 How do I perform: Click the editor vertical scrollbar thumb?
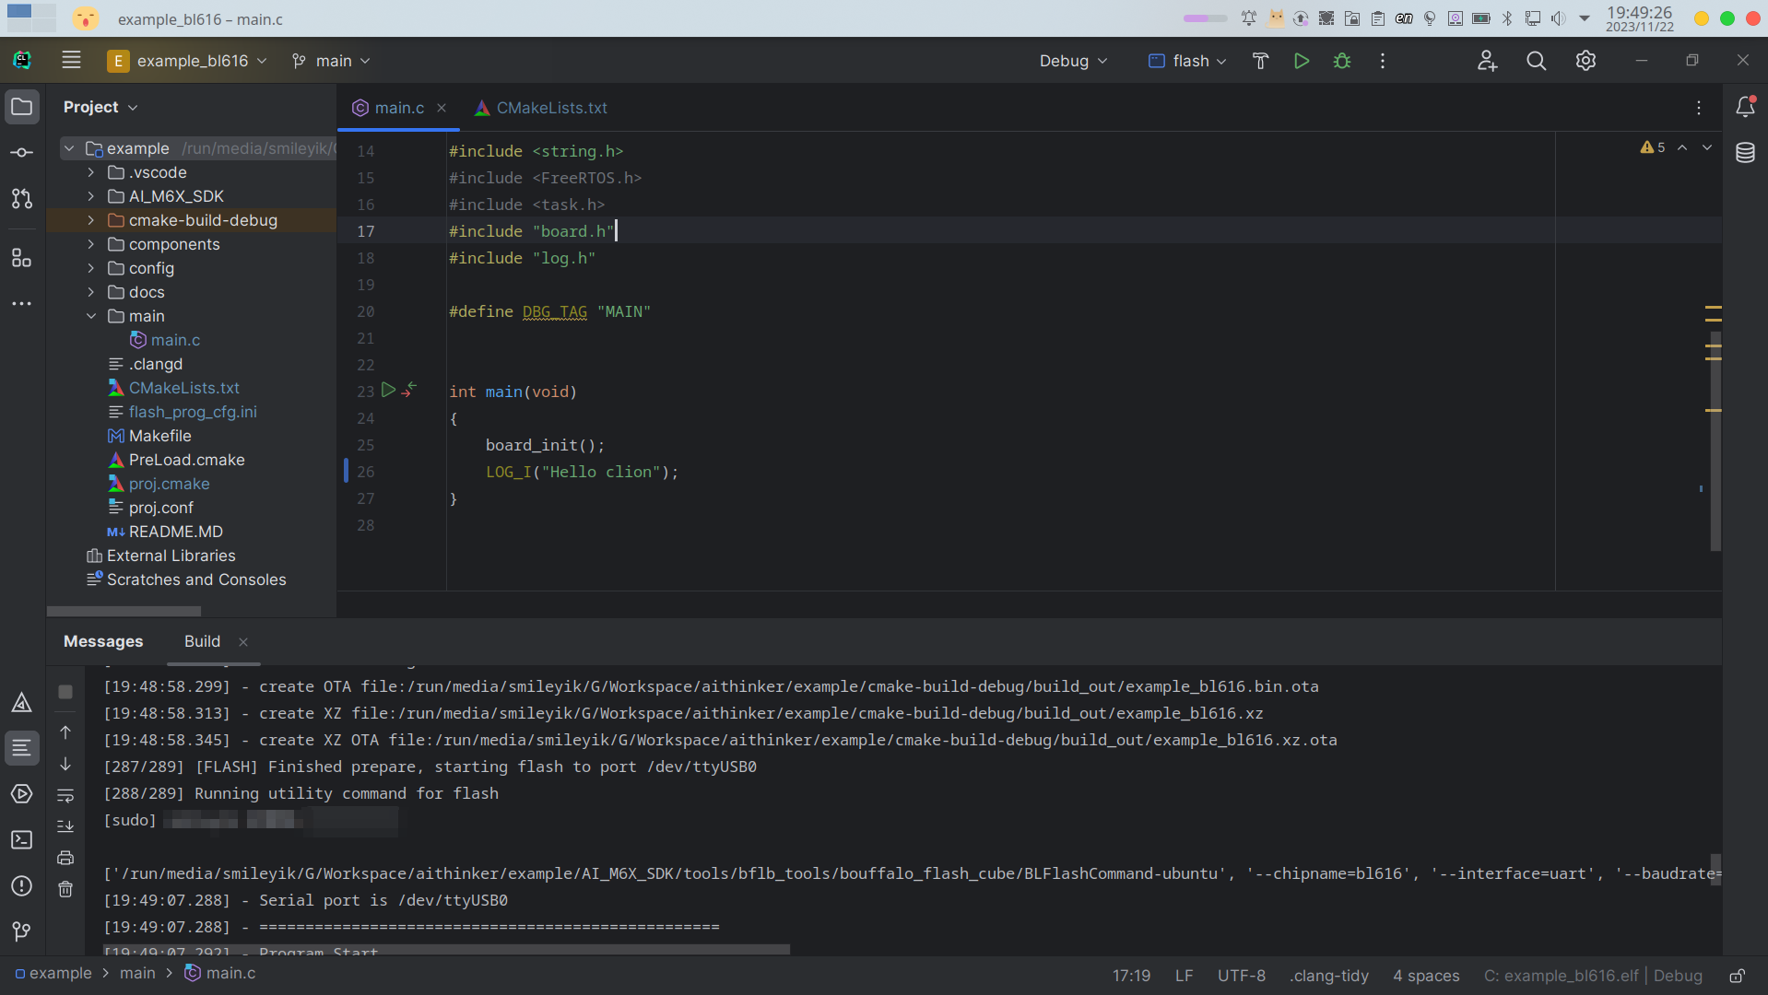tap(1715, 442)
